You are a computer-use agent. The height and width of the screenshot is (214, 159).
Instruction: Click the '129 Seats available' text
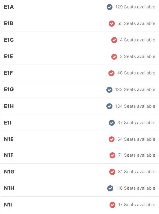tap(135, 7)
